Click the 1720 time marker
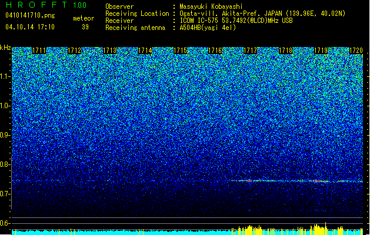Viewport: 370px width, 235px height. 356,51
